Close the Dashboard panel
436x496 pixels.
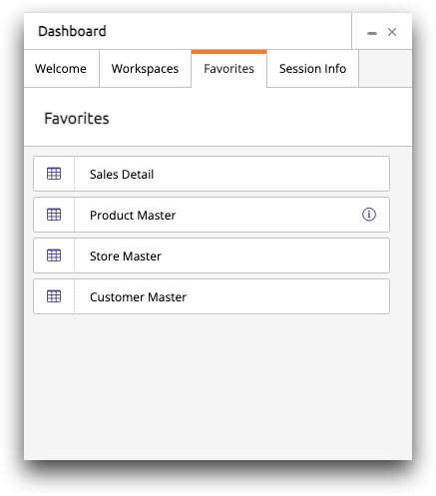coord(392,32)
